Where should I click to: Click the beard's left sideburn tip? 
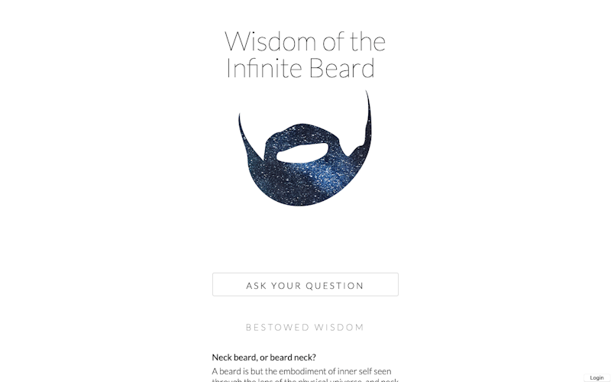(x=241, y=123)
